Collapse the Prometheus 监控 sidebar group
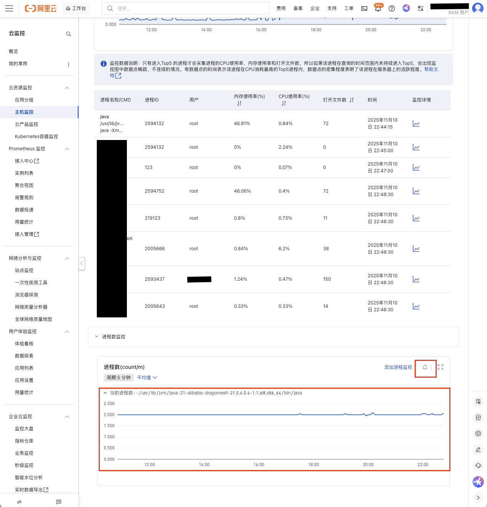The image size is (487, 507). point(67,149)
